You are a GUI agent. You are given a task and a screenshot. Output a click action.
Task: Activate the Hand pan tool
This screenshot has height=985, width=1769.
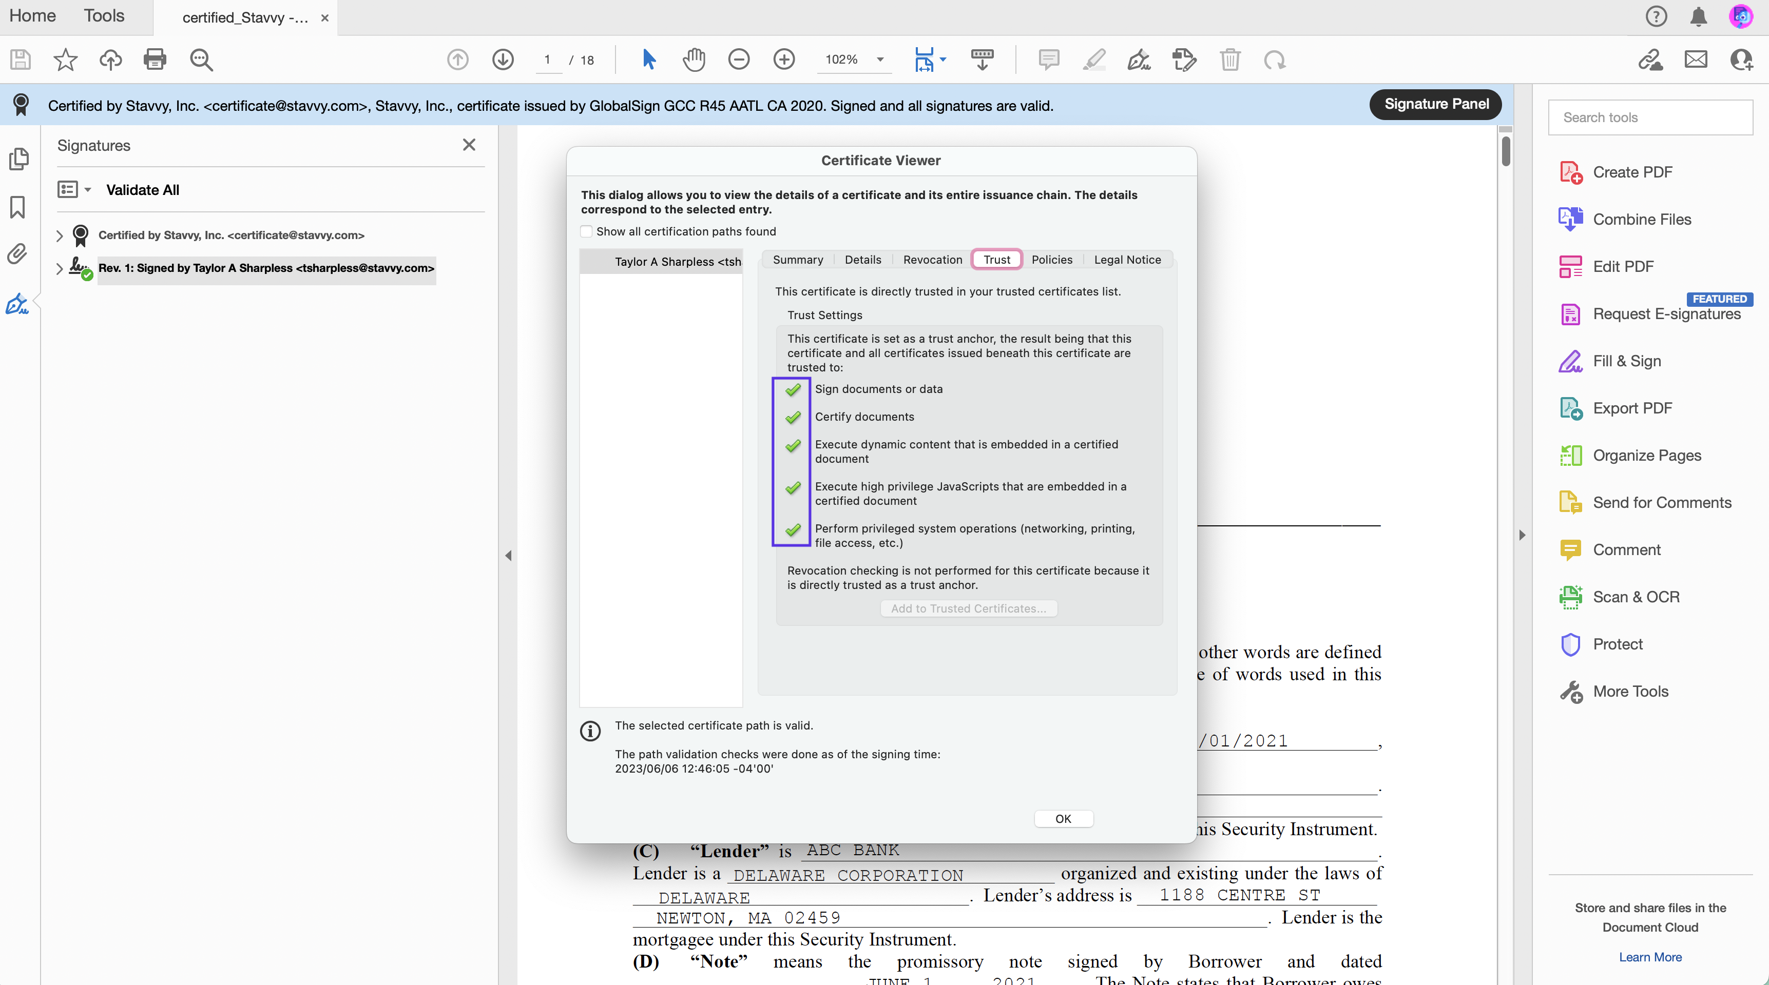(x=694, y=60)
